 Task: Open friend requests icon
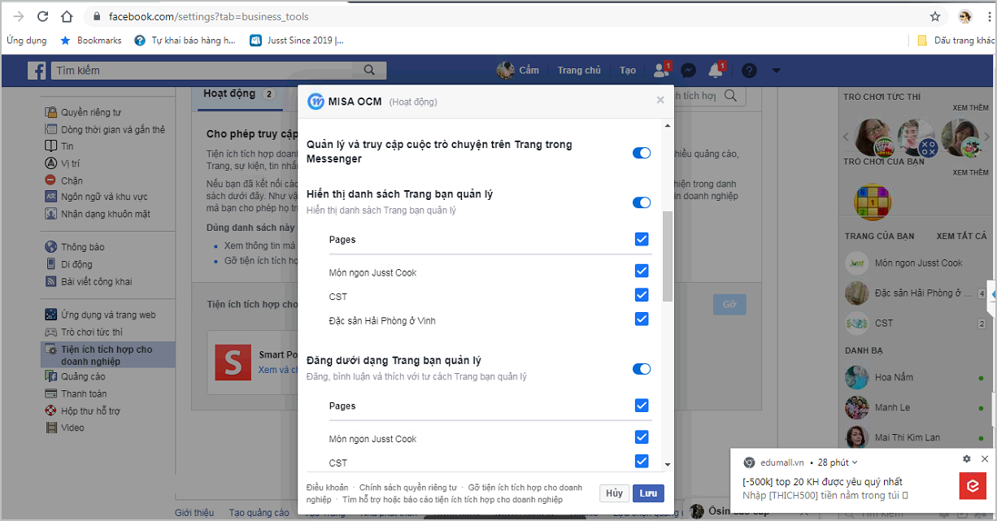coord(661,71)
